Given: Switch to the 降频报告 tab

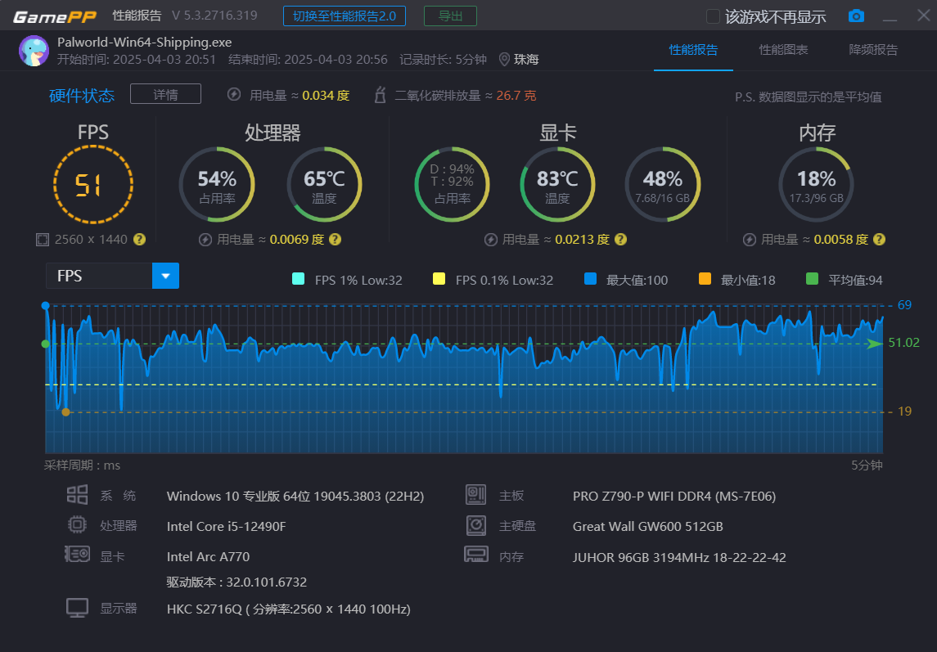Looking at the screenshot, I should coord(874,50).
